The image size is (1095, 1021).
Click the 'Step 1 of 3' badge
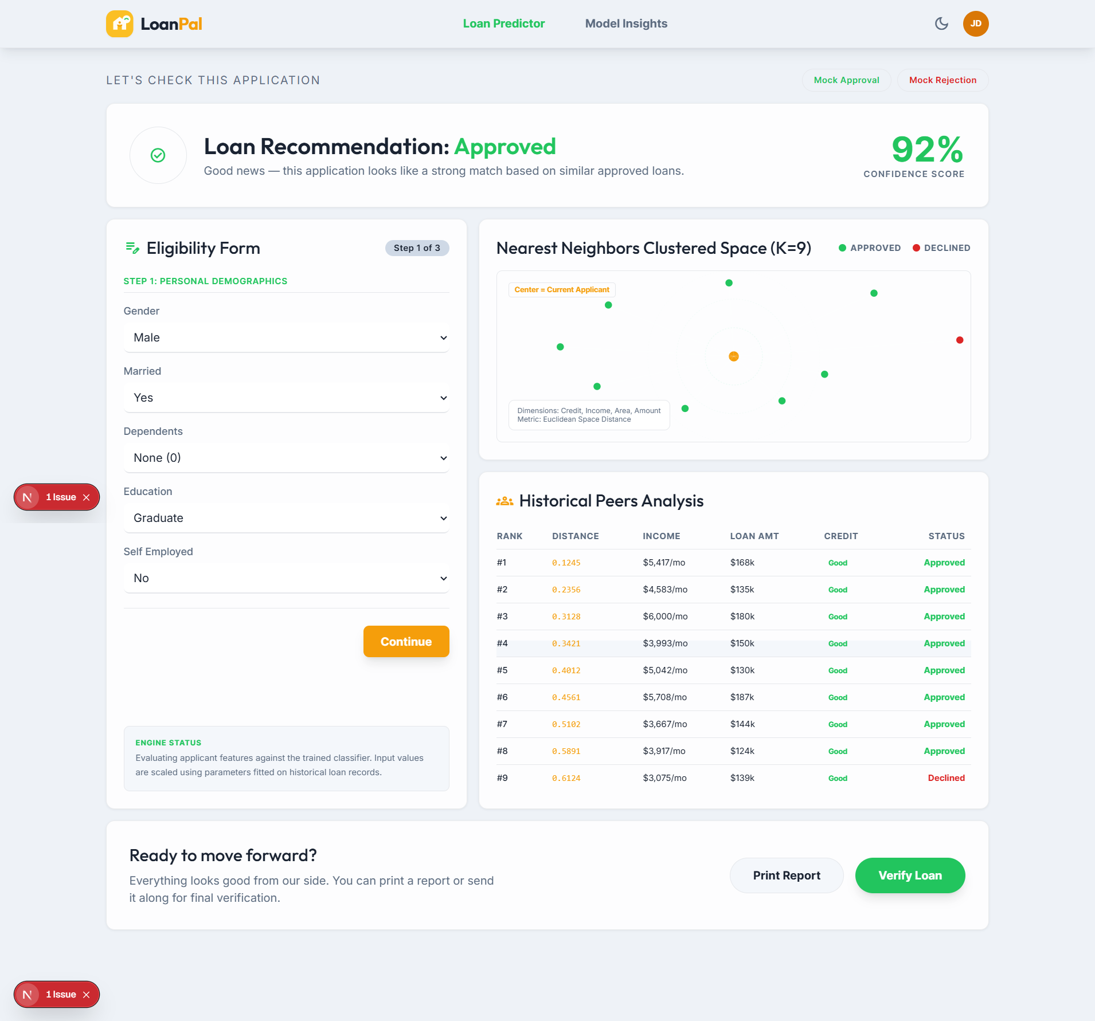(x=417, y=248)
